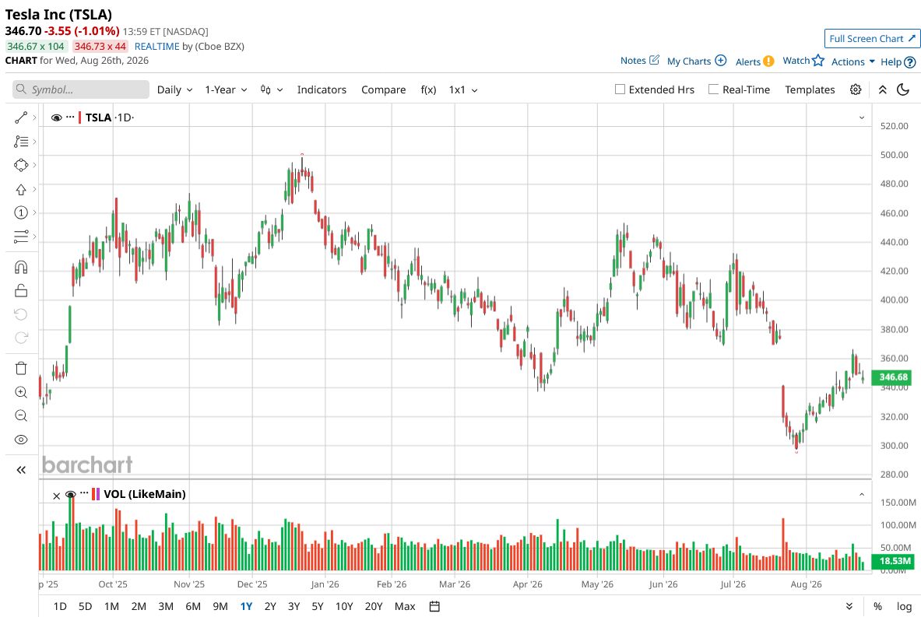Undo the last chart action
The height and width of the screenshot is (617, 921).
(x=21, y=314)
